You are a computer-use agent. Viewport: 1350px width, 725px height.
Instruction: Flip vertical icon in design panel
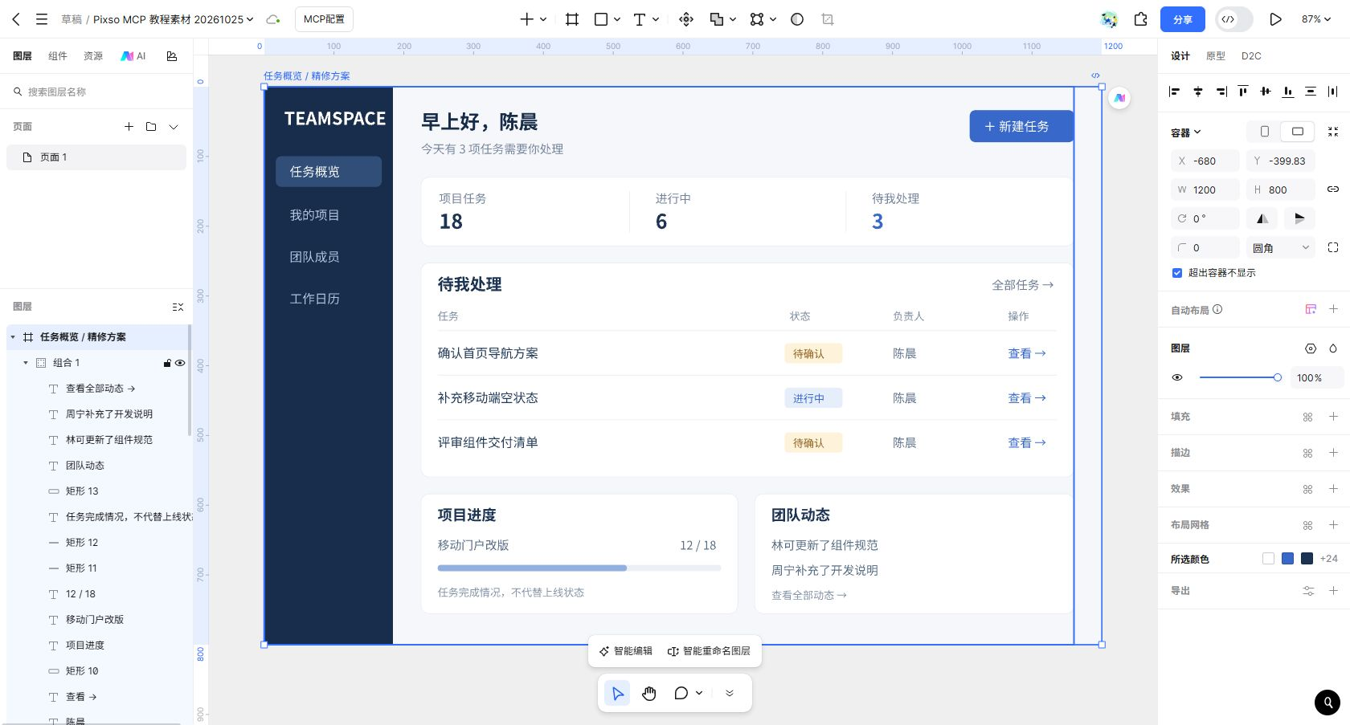tap(1299, 218)
